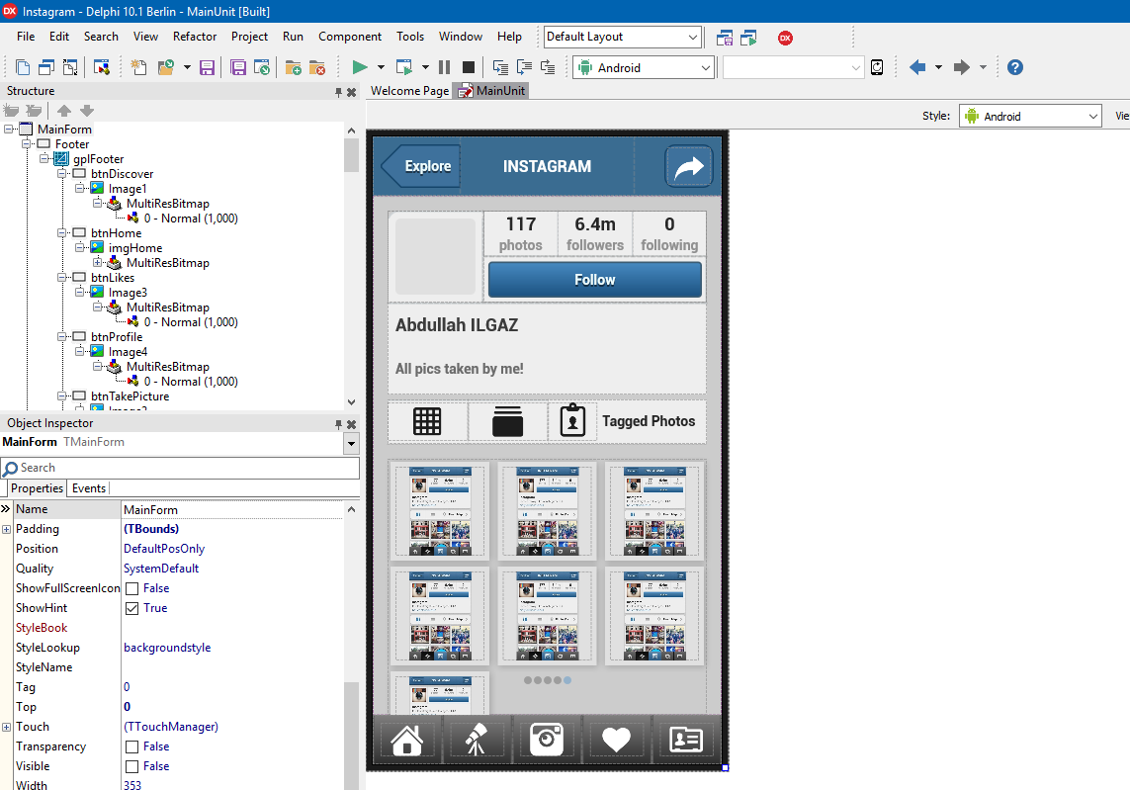This screenshot has height=790, width=1130.
Task: Click the Explore back button
Action: [421, 166]
